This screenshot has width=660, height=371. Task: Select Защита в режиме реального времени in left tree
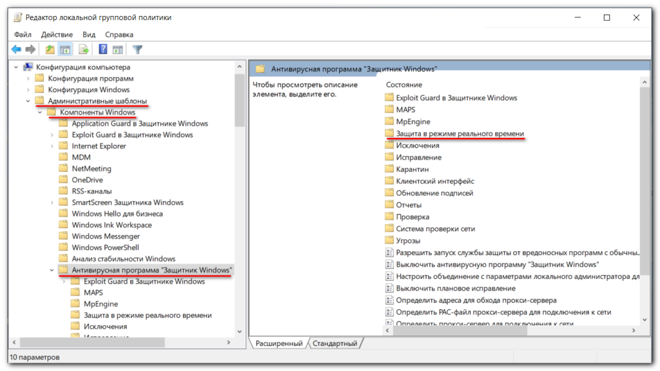pyautogui.click(x=148, y=315)
